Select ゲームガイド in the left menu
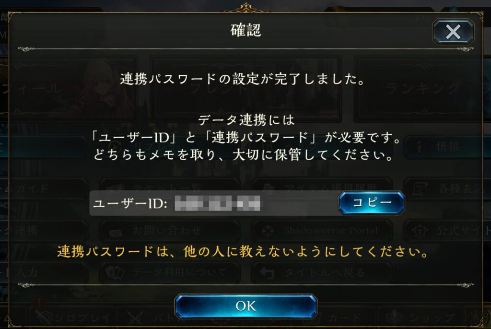Screen dimensions: 491x329 [x=44, y=188]
